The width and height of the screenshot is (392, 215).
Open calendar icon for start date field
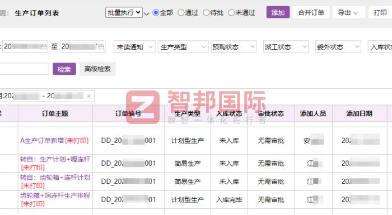click(x=44, y=47)
